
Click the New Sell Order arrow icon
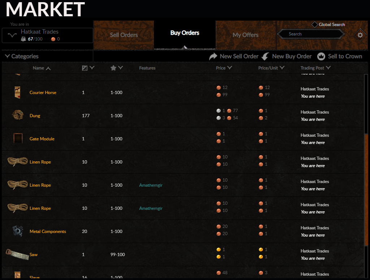click(213, 56)
